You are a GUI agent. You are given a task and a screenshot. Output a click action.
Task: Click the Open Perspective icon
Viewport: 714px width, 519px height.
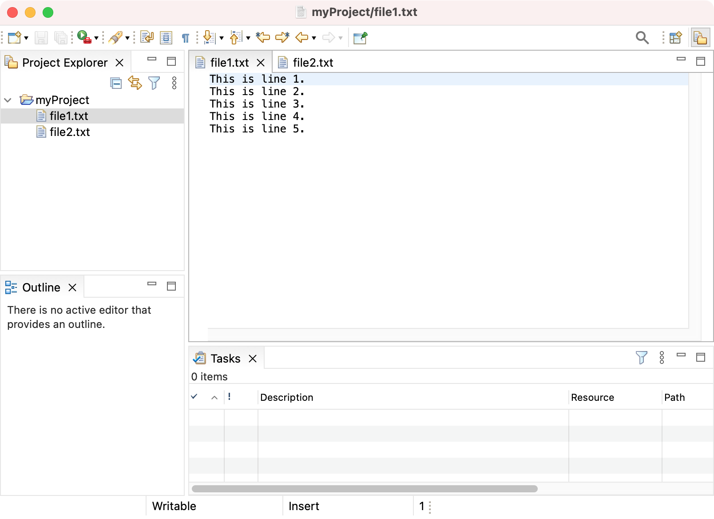pos(675,38)
